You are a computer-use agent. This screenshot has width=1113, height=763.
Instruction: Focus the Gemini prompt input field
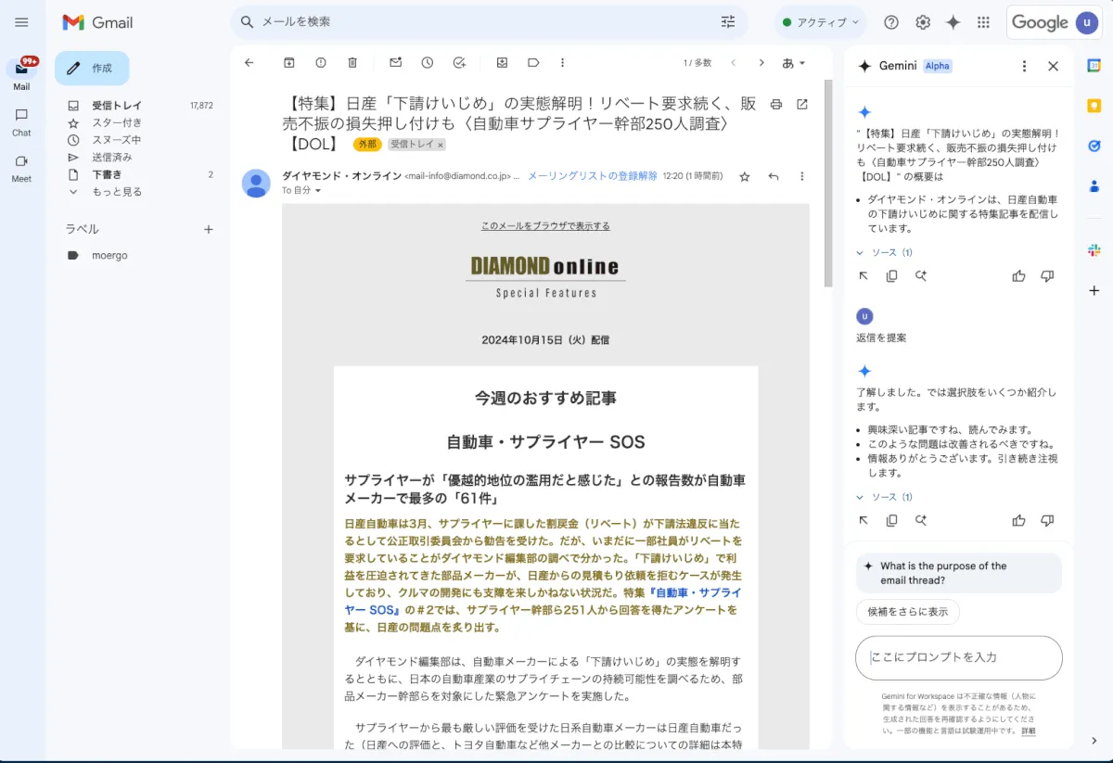coord(958,657)
